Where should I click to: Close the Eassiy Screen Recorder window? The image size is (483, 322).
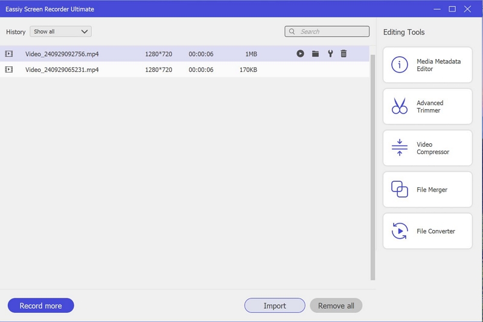pyautogui.click(x=467, y=9)
